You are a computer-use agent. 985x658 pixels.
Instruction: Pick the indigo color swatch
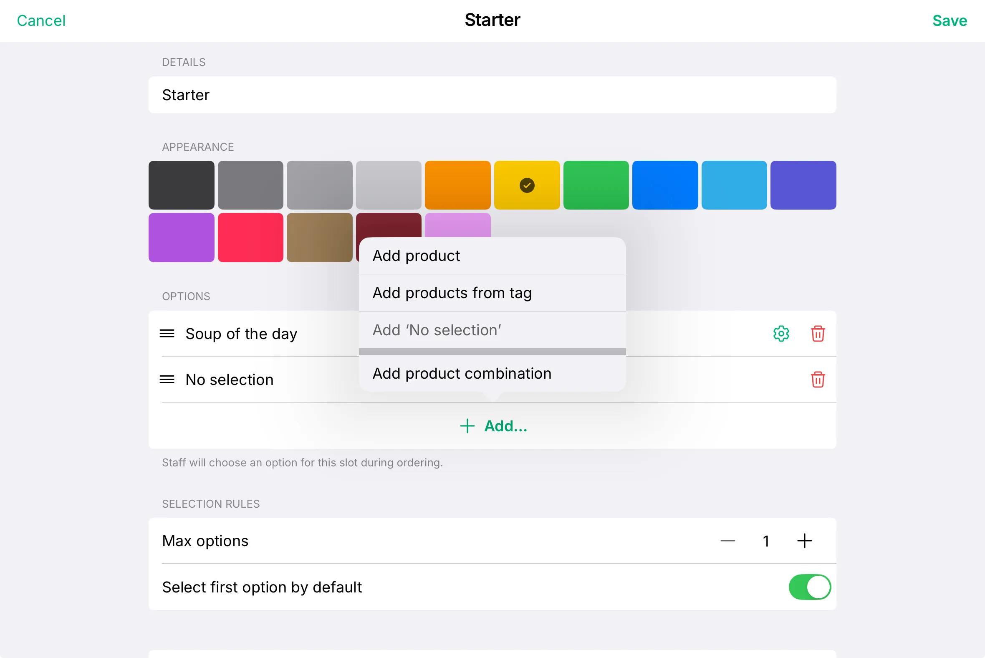[803, 185]
